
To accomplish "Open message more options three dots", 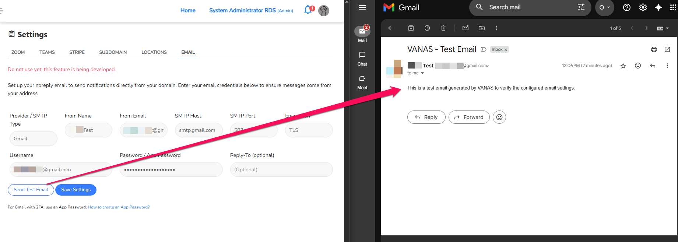I will pos(667,66).
